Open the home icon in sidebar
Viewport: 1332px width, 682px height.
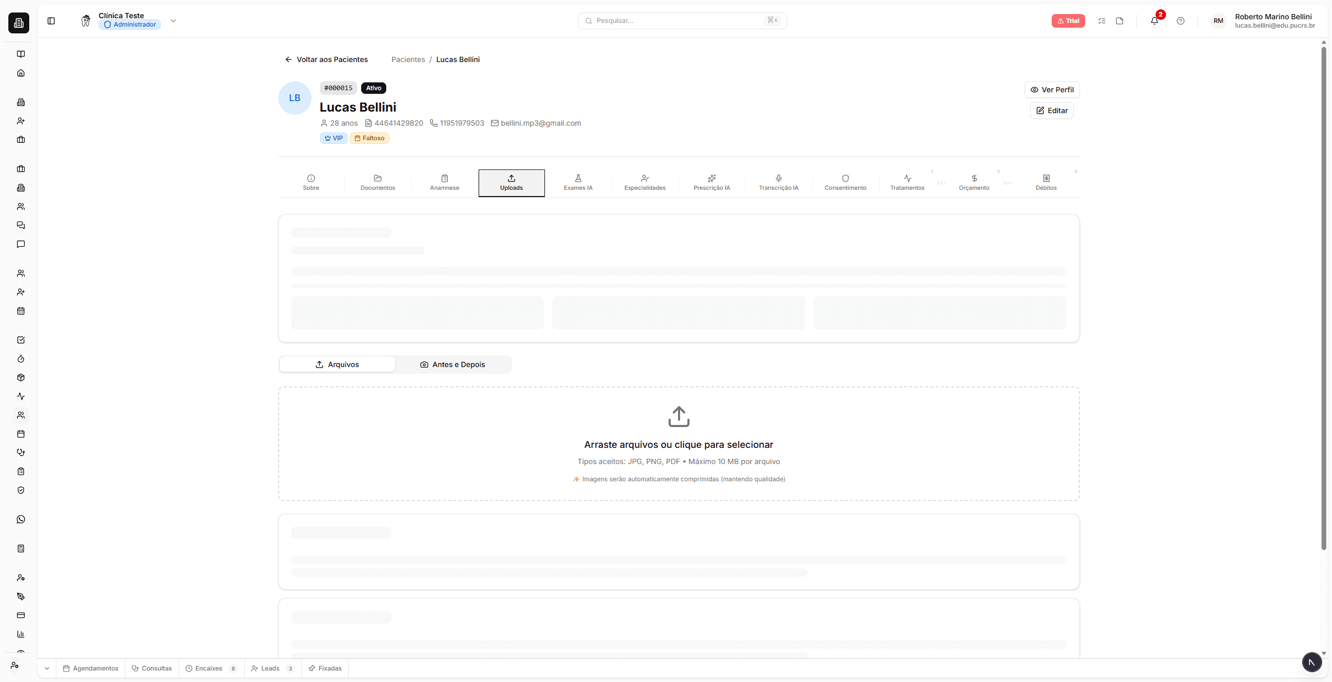(21, 73)
